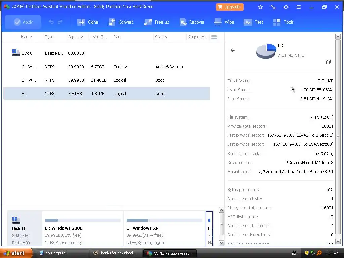The image size is (344, 258).
Task: Click disk map scrollbar up arrow
Action: pyautogui.click(x=222, y=210)
